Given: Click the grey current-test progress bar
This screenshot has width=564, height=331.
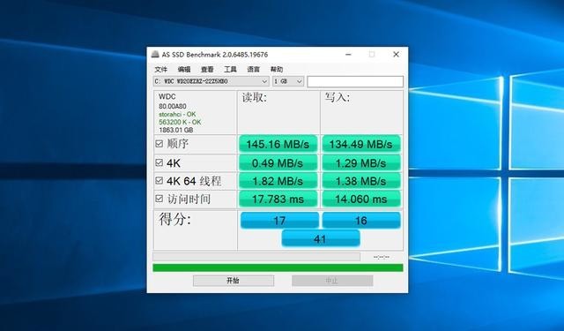Looking at the screenshot, I should (256, 257).
